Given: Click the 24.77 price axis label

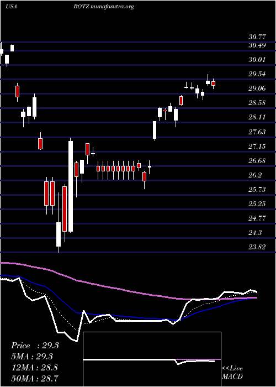Looking at the screenshot, I should 257,218.
